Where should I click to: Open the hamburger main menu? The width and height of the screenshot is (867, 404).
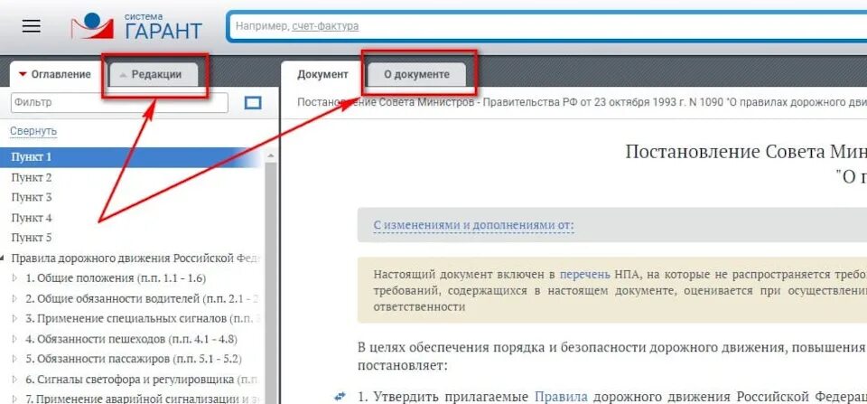(31, 26)
